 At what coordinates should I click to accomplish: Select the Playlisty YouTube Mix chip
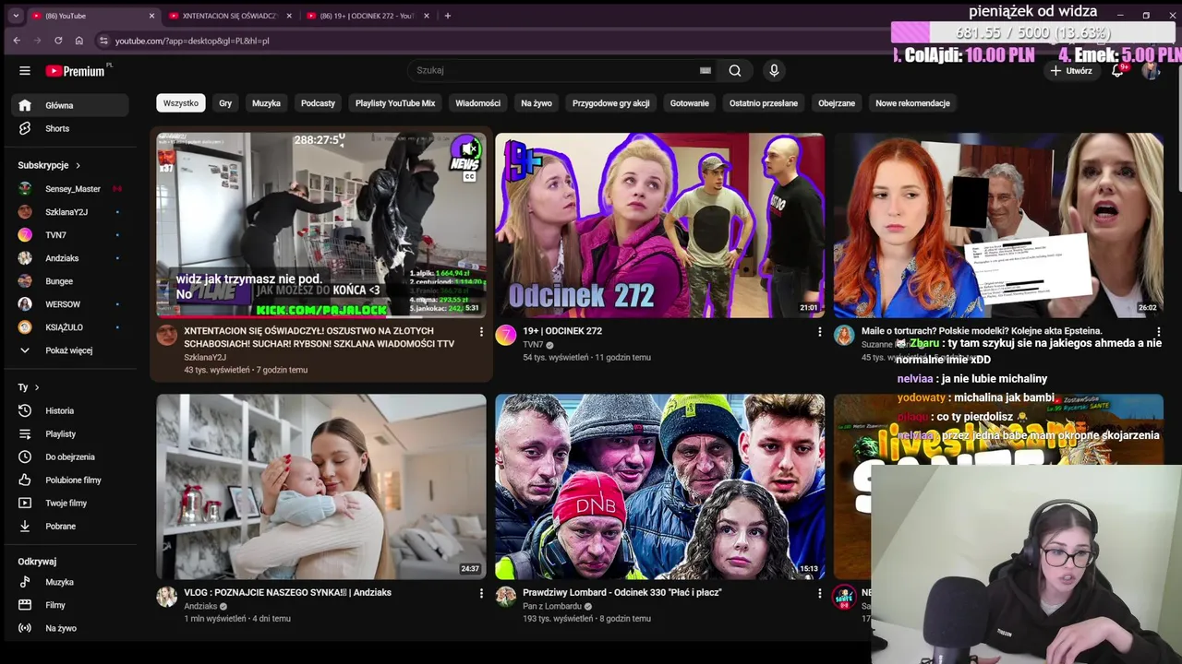tap(395, 103)
